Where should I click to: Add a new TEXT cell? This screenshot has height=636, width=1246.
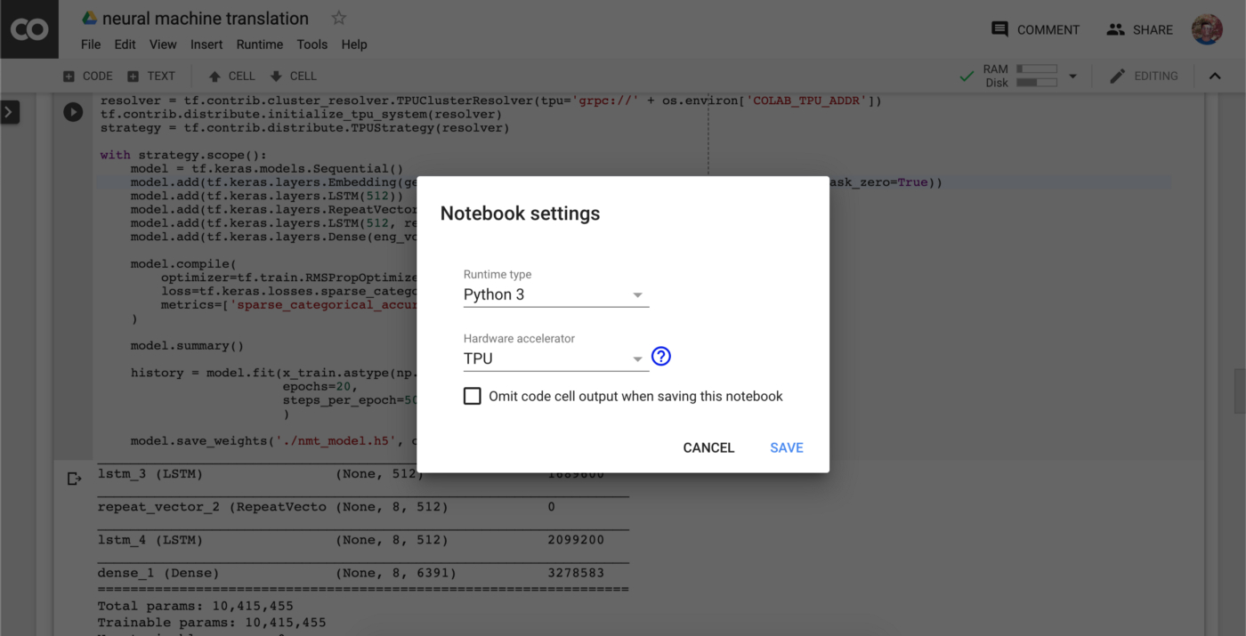[x=151, y=76]
